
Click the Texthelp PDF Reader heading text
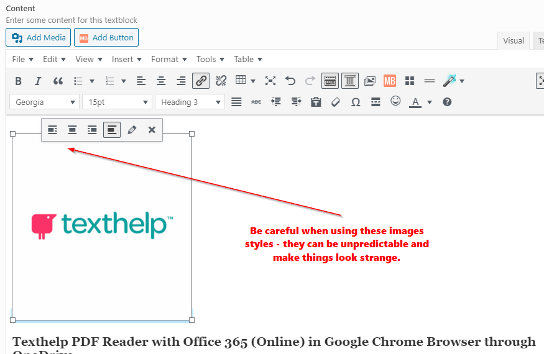(x=274, y=344)
